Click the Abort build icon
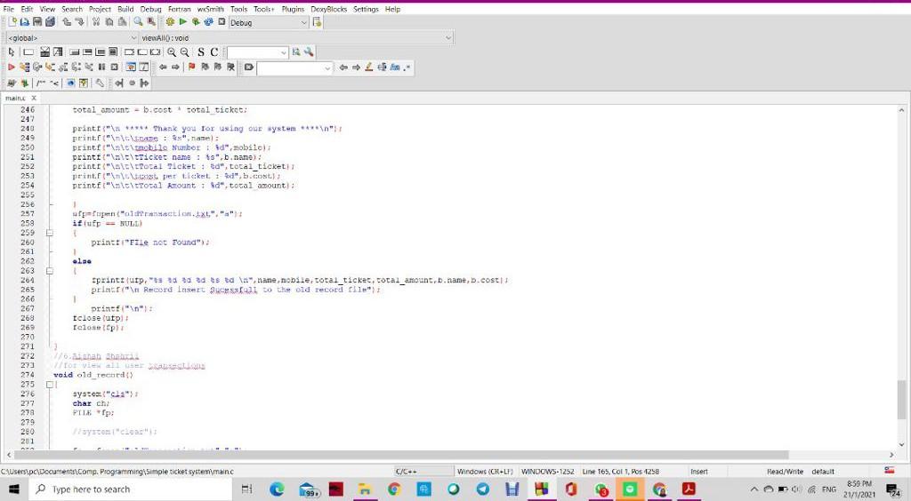Viewport: 911px width, 501px height. pyautogui.click(x=222, y=22)
